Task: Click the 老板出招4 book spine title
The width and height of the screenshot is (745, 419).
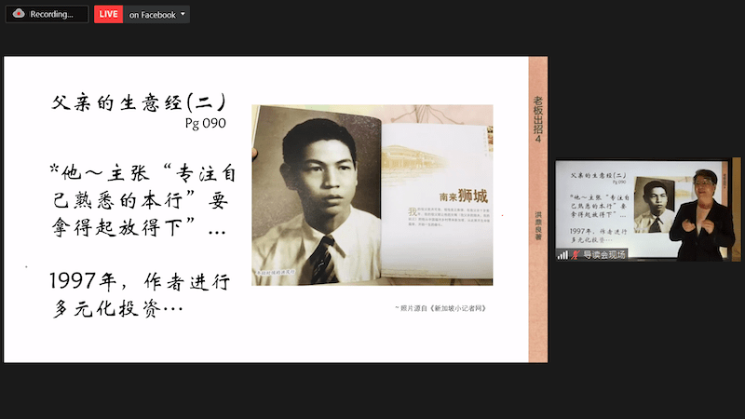Action: (x=537, y=115)
